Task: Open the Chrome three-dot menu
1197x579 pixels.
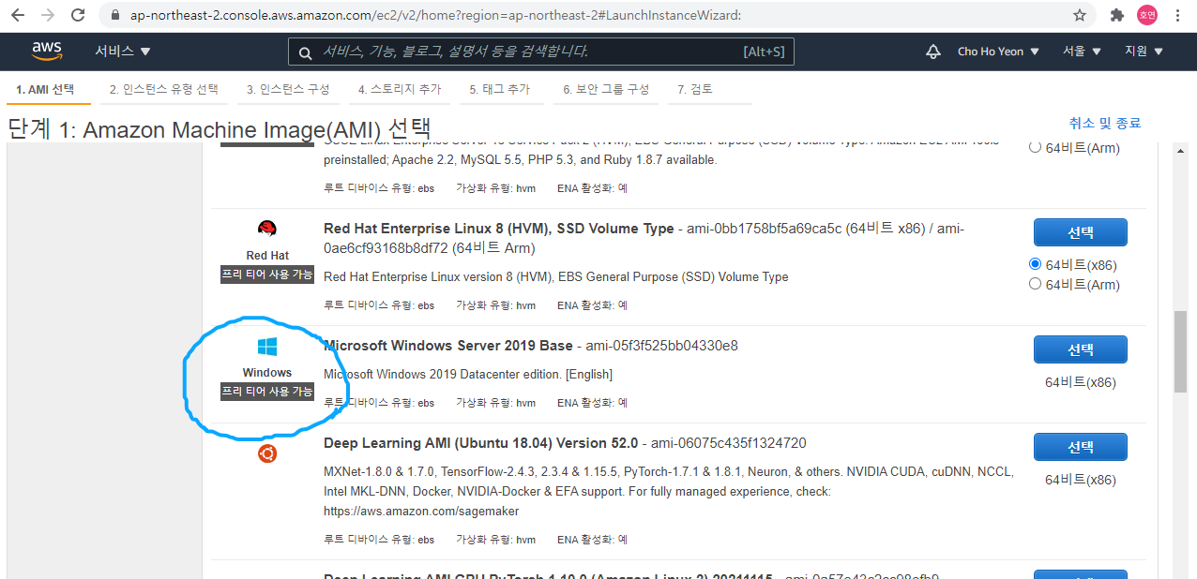Action: click(x=1178, y=15)
